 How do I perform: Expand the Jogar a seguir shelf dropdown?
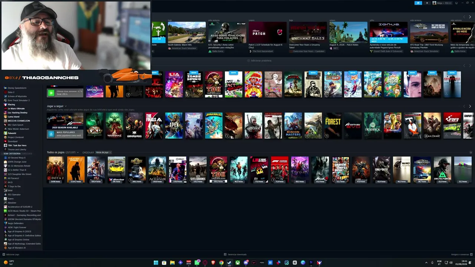coord(66,106)
